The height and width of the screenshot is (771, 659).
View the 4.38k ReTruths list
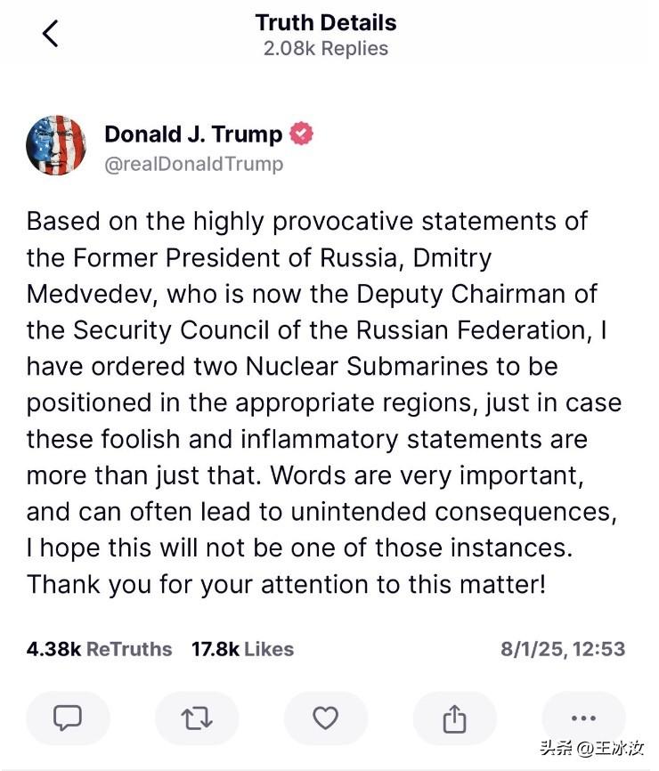[x=100, y=649]
